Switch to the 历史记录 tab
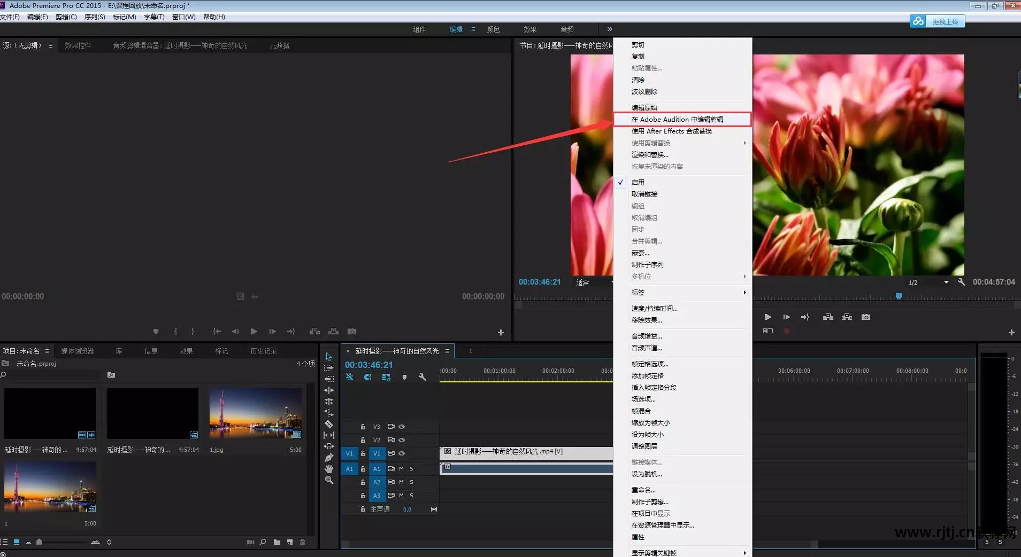The width and height of the screenshot is (1021, 557). click(x=264, y=351)
